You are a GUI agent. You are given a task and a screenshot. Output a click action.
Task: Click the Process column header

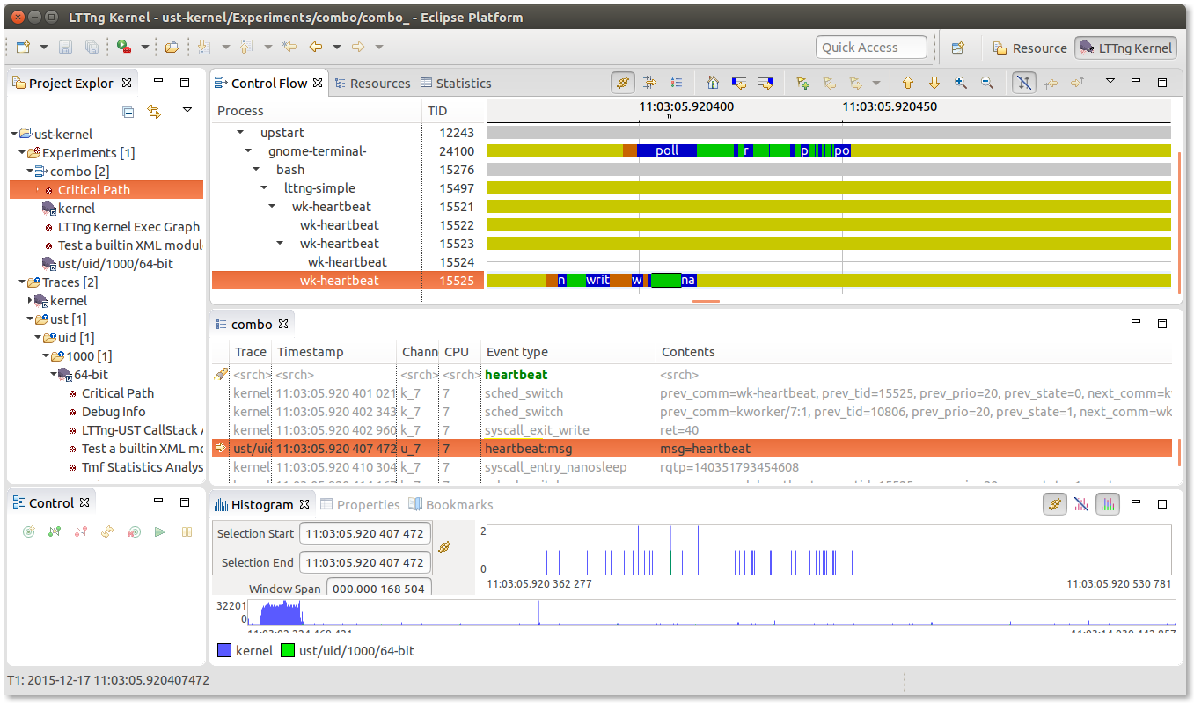[316, 111]
